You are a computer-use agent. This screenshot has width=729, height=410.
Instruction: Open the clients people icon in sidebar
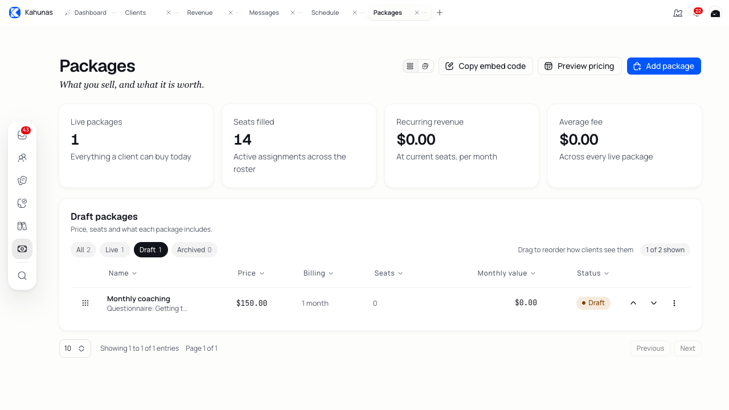(22, 158)
